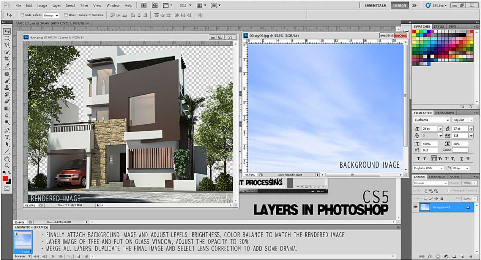Open the 24 pt font size dropdown
This screenshot has width=481, height=260.
click(x=441, y=129)
